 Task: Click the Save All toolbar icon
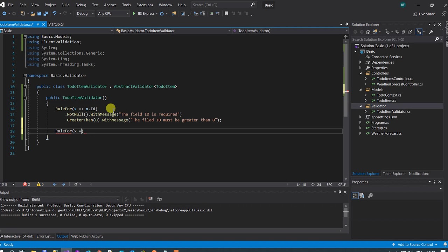click(45, 14)
